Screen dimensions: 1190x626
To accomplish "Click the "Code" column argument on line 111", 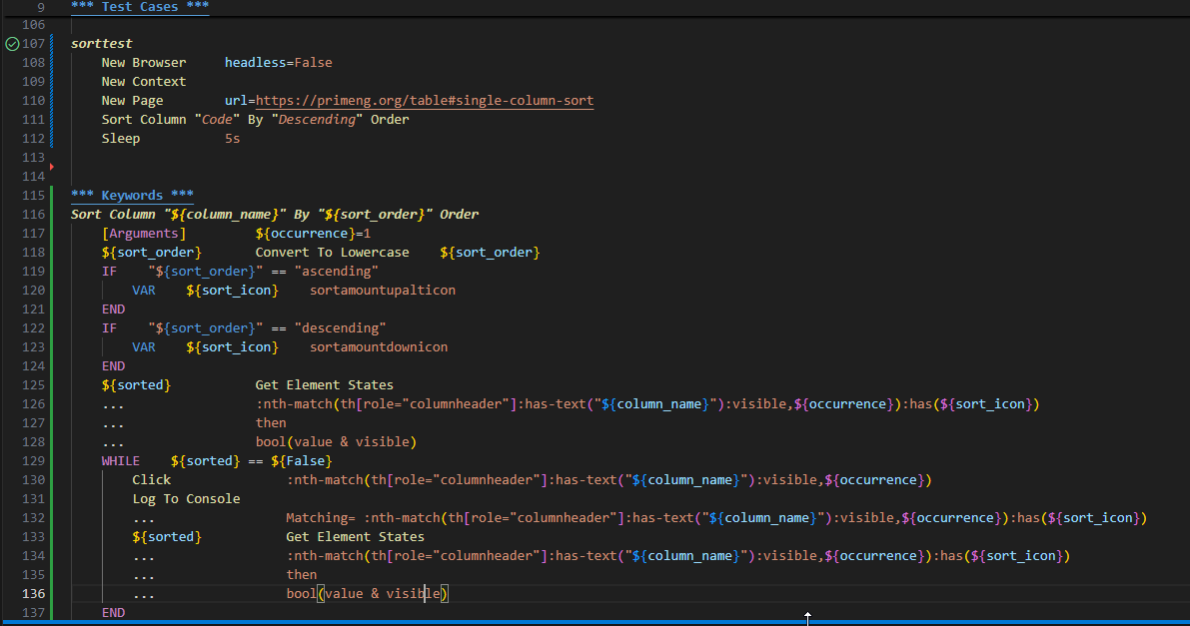I will [217, 120].
